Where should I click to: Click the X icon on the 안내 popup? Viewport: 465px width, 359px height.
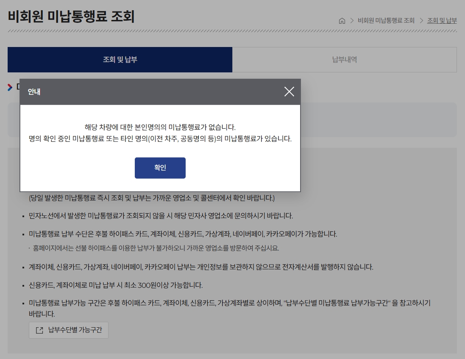289,91
